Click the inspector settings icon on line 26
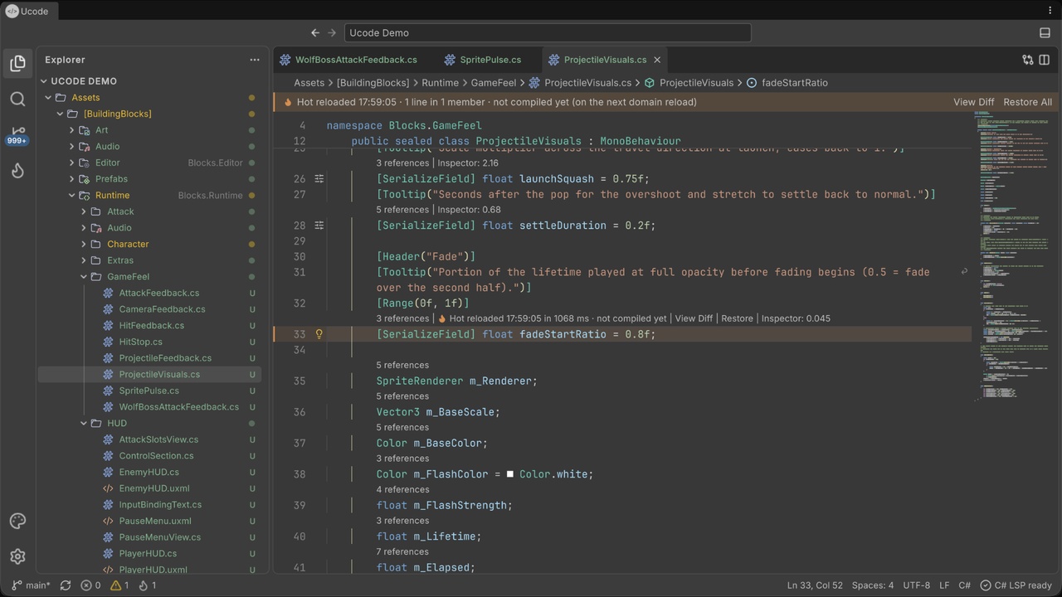The image size is (1062, 597). pyautogui.click(x=319, y=178)
